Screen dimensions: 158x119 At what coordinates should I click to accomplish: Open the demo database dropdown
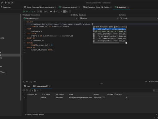coord(99,18)
